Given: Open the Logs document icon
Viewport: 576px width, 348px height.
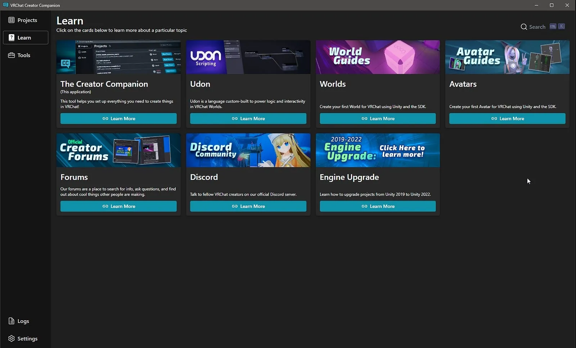Looking at the screenshot, I should point(12,321).
